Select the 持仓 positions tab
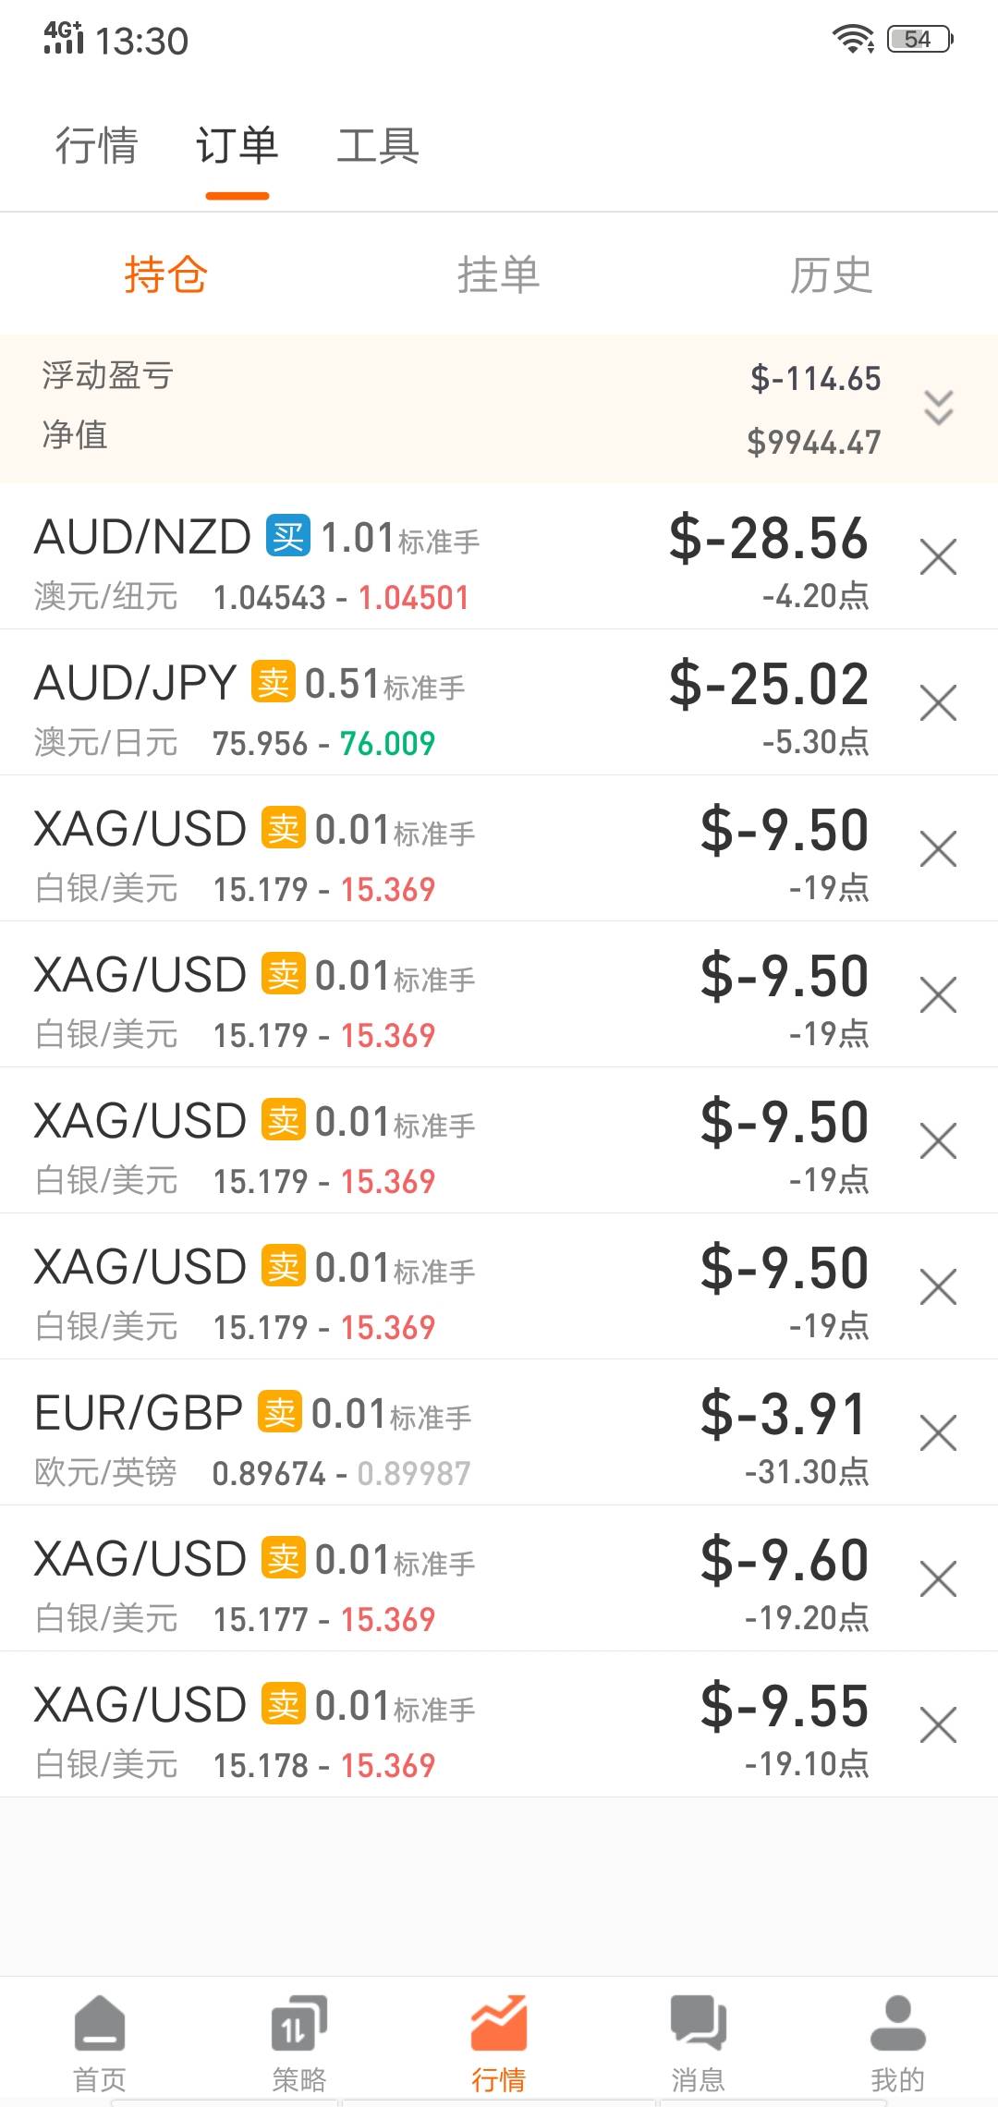 point(166,274)
